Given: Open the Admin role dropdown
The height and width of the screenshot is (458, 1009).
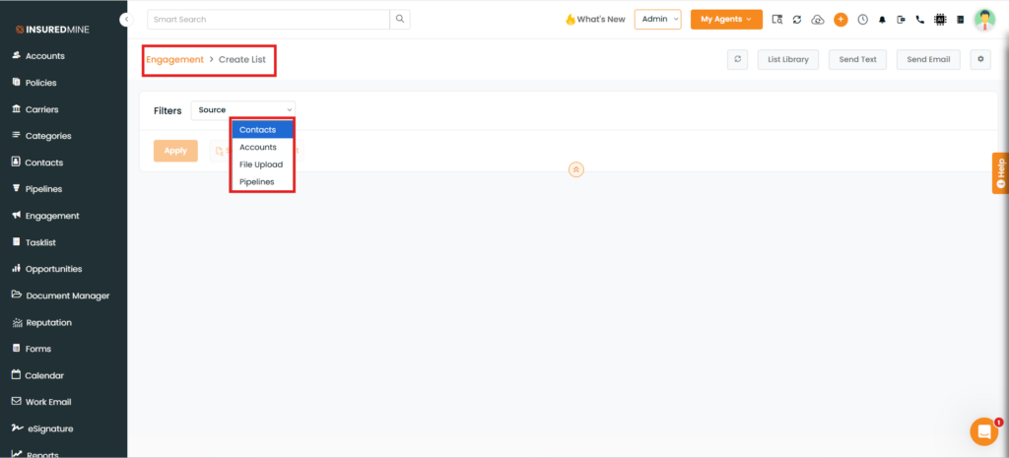Looking at the screenshot, I should (x=657, y=19).
